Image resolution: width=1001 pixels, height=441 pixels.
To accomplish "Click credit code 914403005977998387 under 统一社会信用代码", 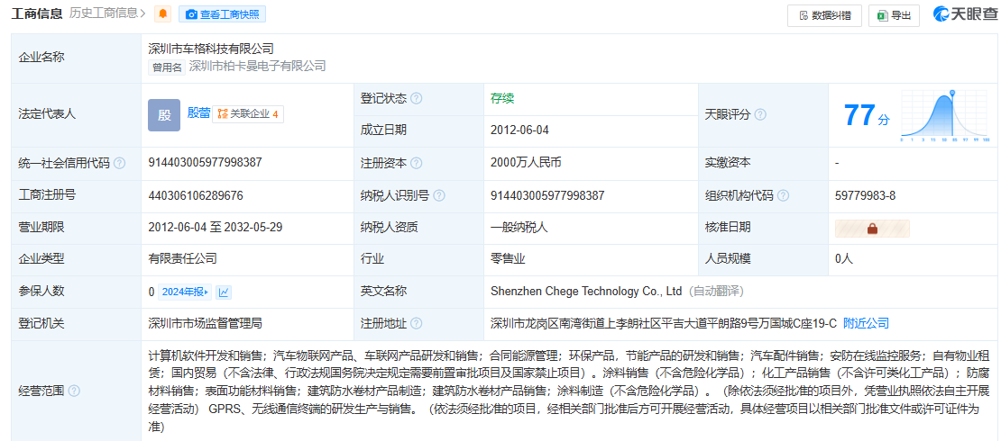I will pos(205,163).
